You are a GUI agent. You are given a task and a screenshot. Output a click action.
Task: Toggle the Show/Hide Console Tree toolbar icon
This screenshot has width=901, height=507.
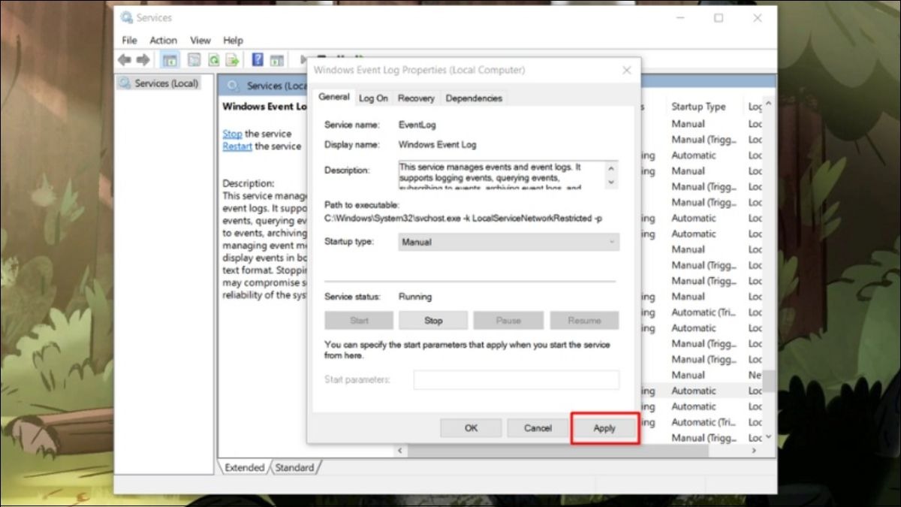170,60
